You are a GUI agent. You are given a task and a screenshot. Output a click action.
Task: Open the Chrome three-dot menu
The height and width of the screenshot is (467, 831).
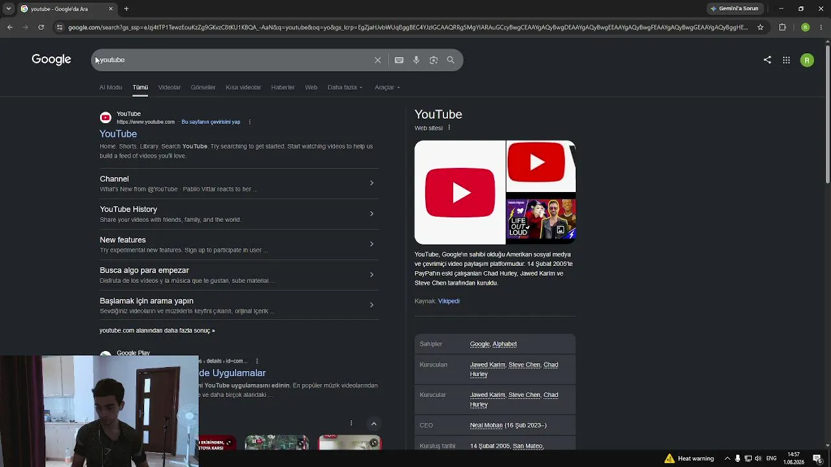821,27
